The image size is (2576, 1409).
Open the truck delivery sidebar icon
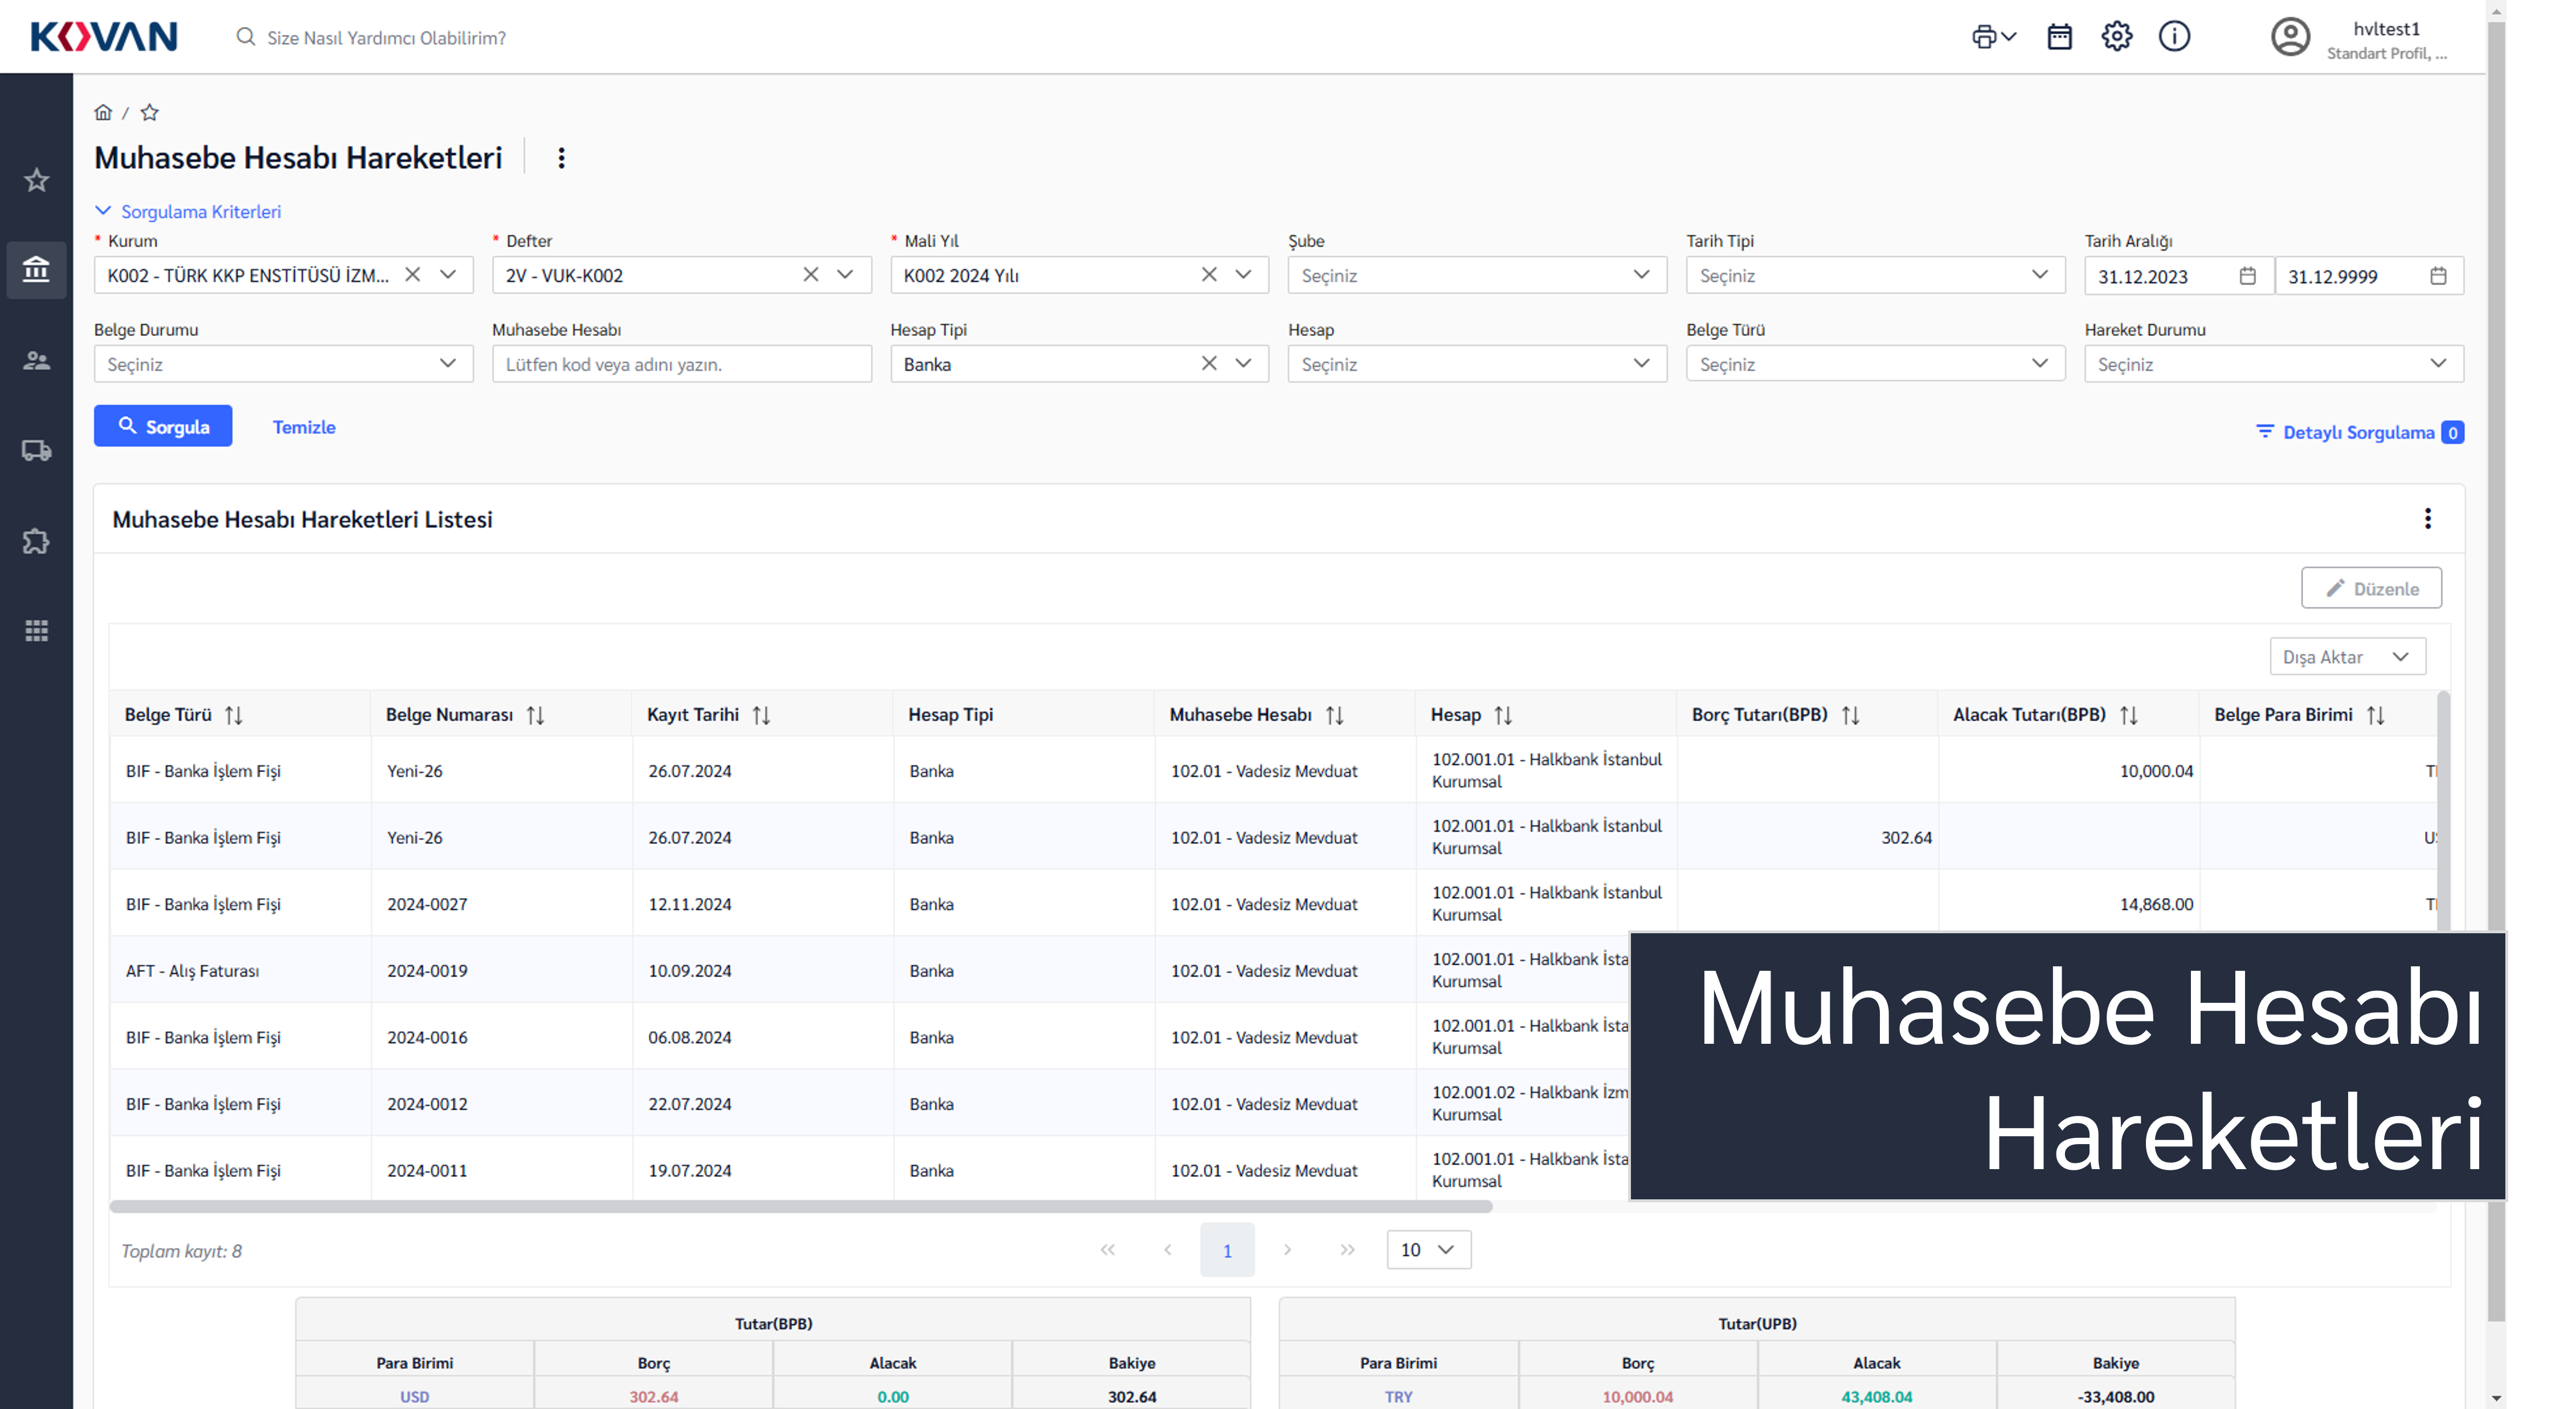click(x=36, y=450)
